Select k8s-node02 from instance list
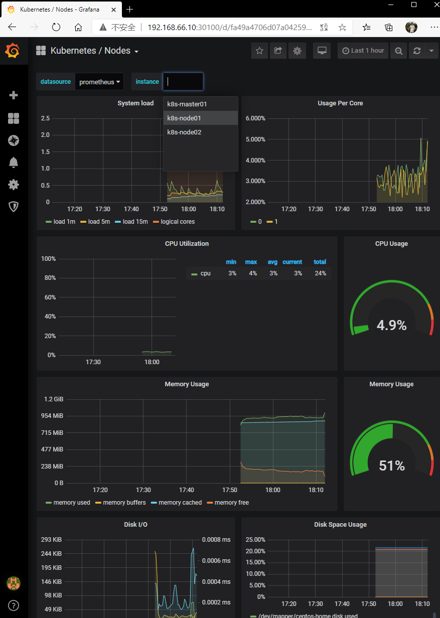This screenshot has width=440, height=618. pos(200,132)
